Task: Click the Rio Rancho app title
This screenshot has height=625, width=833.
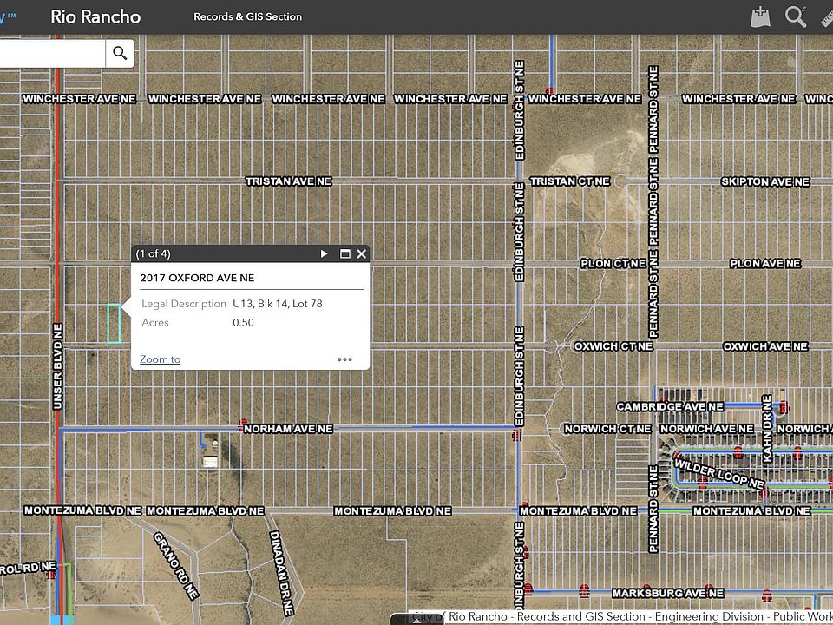Action: 95,16
